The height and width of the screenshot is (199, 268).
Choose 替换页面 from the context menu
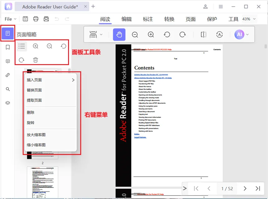51,90
